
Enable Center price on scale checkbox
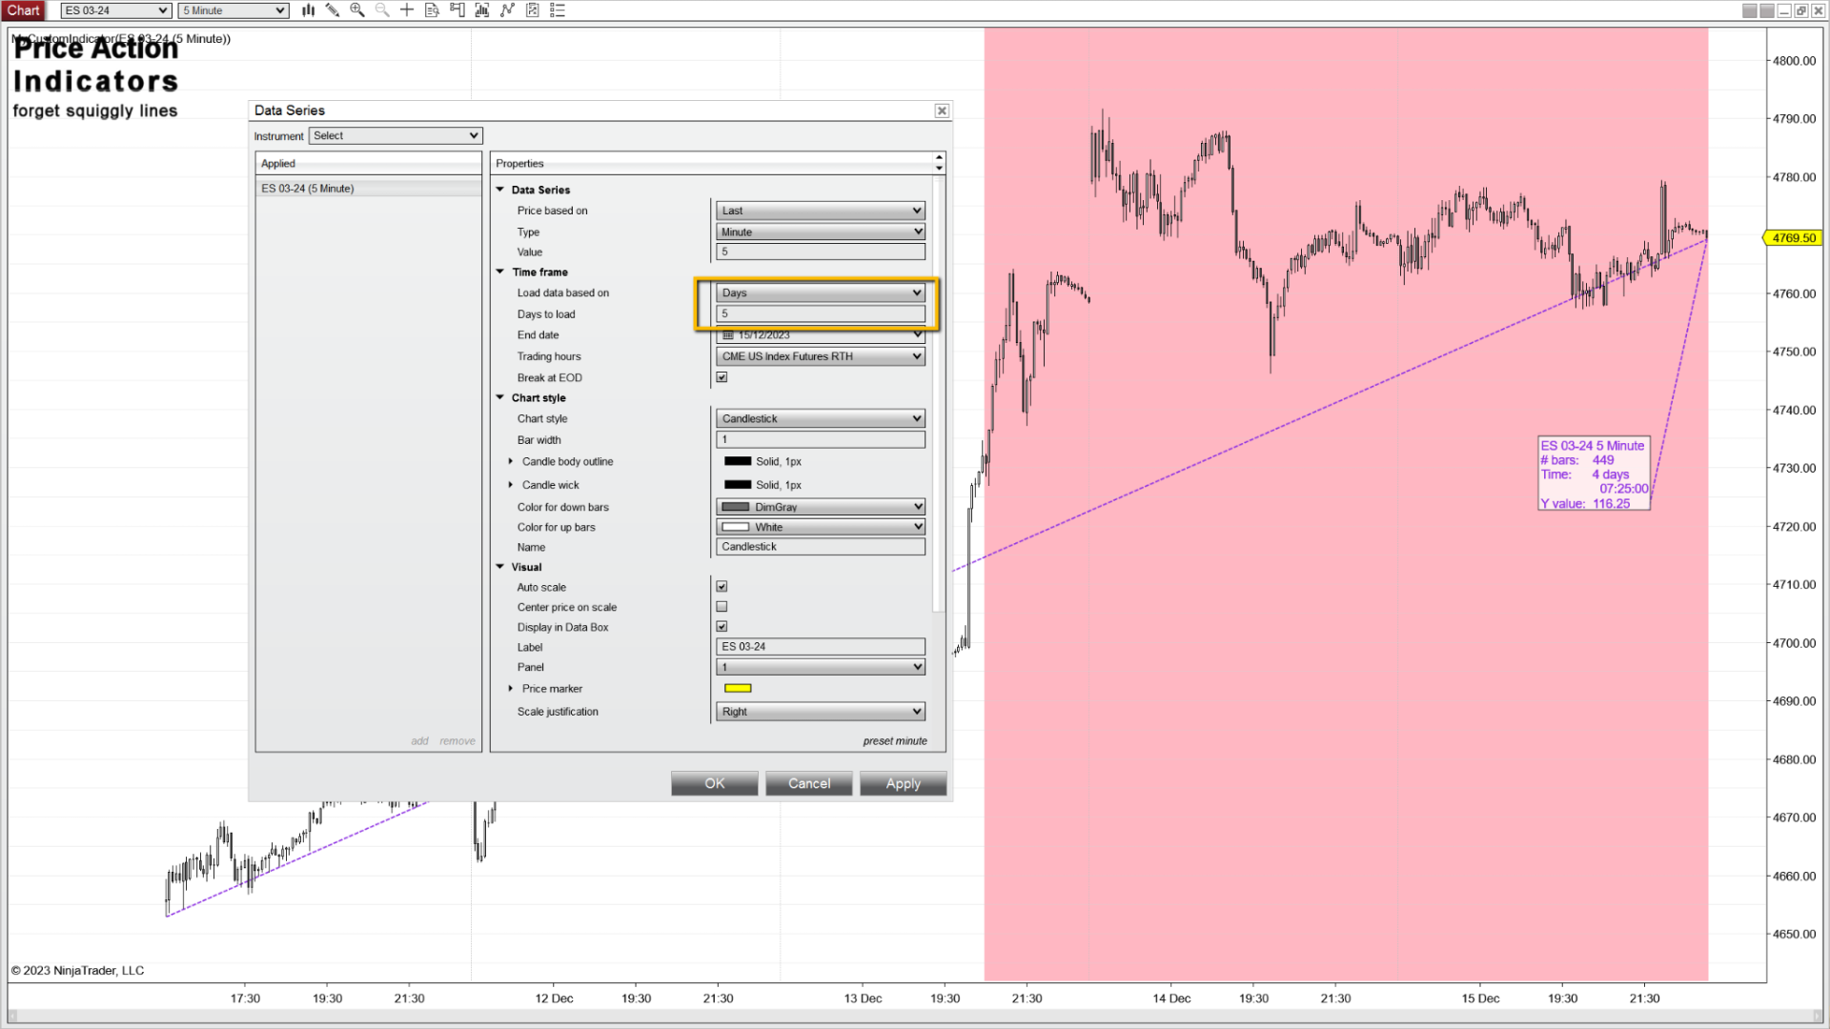pyautogui.click(x=722, y=607)
